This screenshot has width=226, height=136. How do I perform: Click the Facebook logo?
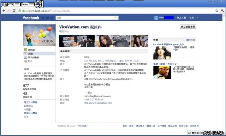click(31, 18)
